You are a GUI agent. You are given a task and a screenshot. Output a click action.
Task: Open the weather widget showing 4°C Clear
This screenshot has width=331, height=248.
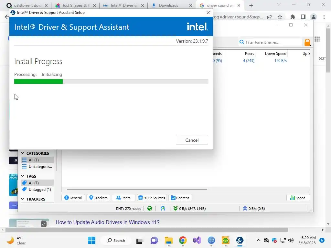[x=16, y=240]
